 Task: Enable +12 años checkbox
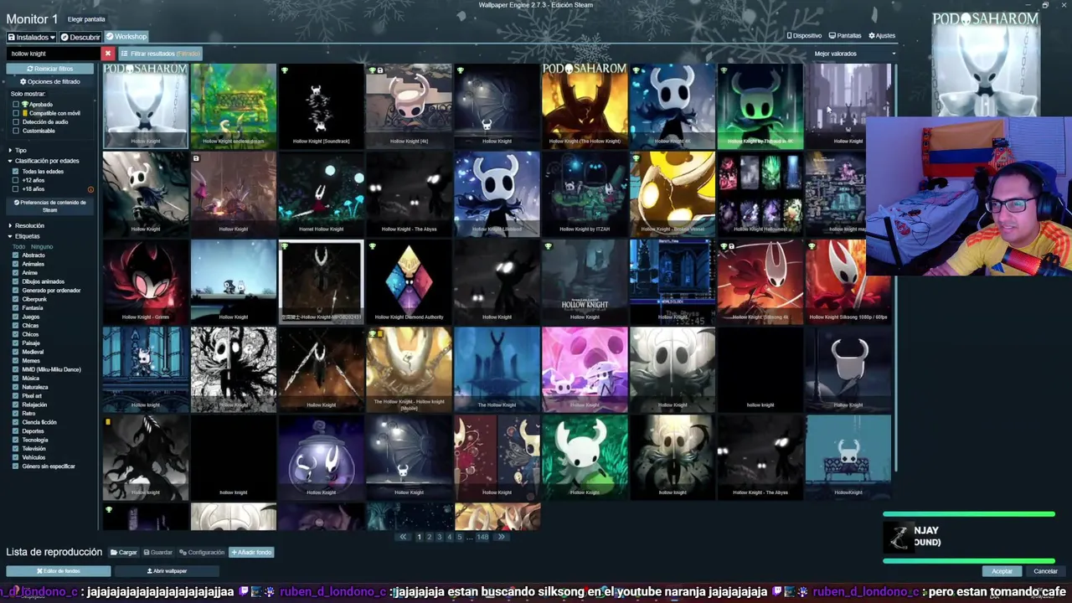(15, 180)
